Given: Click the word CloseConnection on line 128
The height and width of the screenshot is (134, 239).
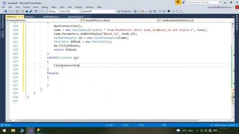Looking at the screenshot, I should pos(66,66).
